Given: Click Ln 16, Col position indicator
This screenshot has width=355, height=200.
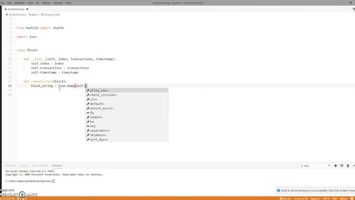Looking at the screenshot, I should point(301,199).
